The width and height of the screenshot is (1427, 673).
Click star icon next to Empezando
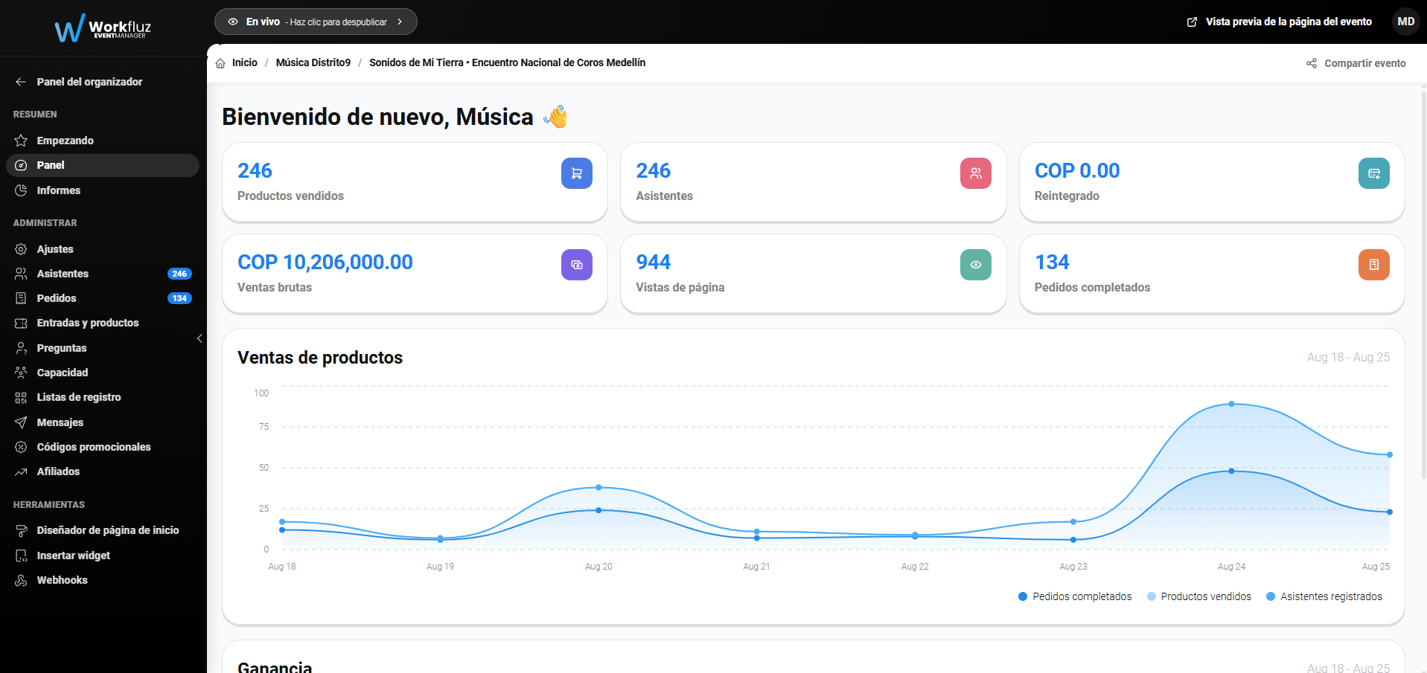click(21, 141)
